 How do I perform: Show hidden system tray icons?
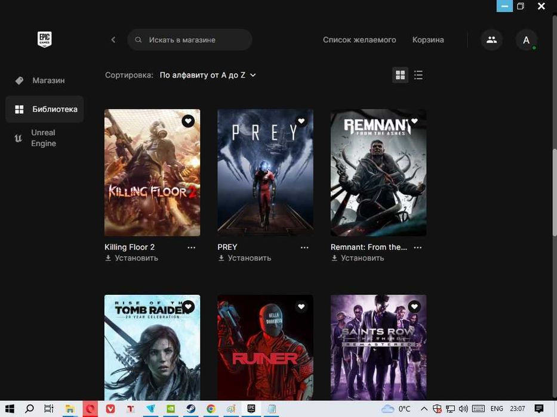(x=424, y=409)
